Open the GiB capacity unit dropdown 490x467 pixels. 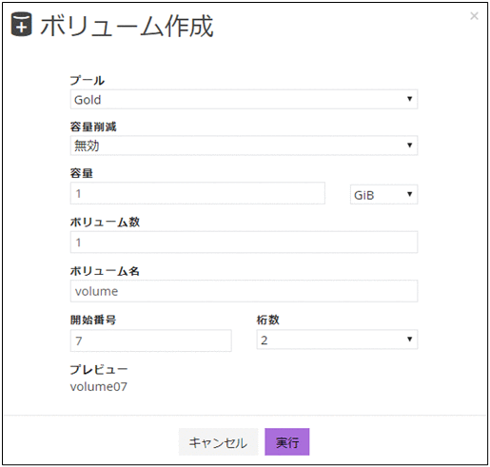(x=383, y=194)
